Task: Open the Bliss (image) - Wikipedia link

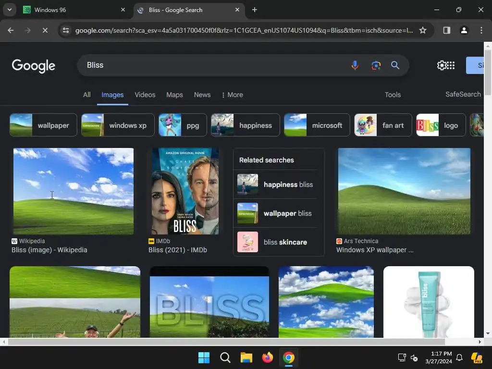Action: coord(49,250)
